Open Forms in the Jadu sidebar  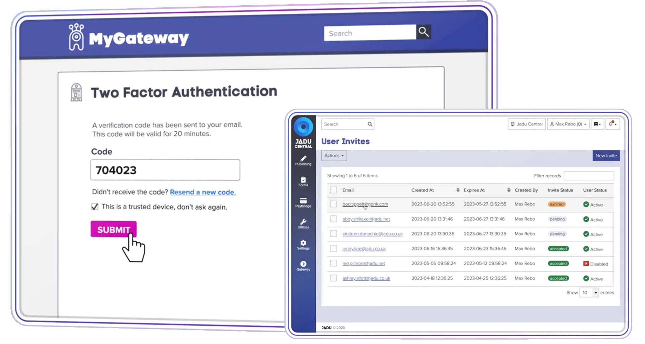[303, 182]
